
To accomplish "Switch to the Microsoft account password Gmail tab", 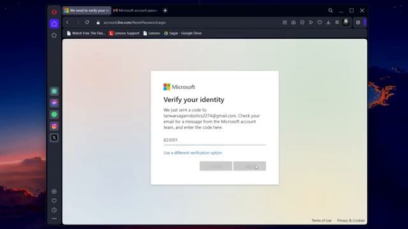I will pyautogui.click(x=136, y=11).
